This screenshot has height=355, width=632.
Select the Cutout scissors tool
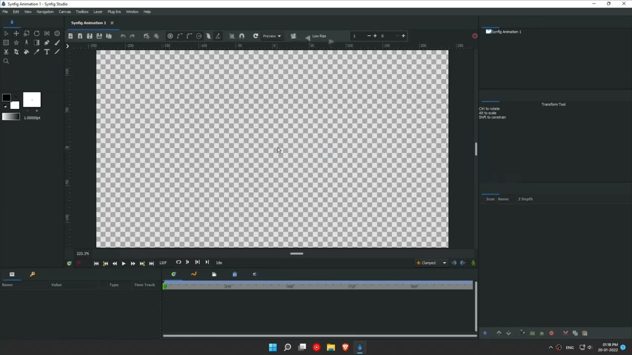pyautogui.click(x=6, y=52)
